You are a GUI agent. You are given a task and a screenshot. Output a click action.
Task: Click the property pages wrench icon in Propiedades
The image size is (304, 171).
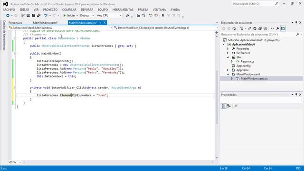[236, 106]
